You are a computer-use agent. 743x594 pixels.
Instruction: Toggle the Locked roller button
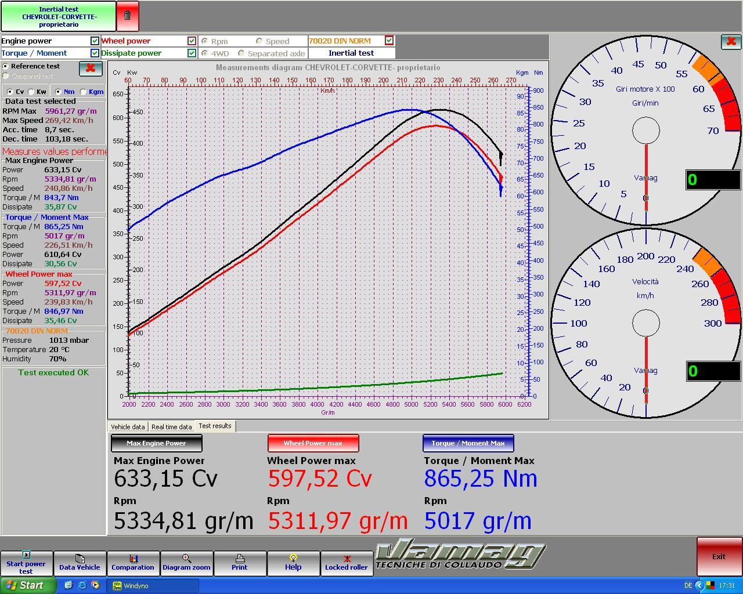347,563
